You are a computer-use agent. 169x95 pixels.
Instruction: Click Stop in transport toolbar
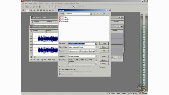(41, 10)
